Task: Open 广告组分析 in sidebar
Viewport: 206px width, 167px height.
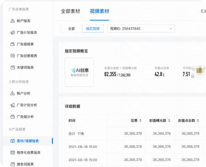Action: (x=25, y=117)
